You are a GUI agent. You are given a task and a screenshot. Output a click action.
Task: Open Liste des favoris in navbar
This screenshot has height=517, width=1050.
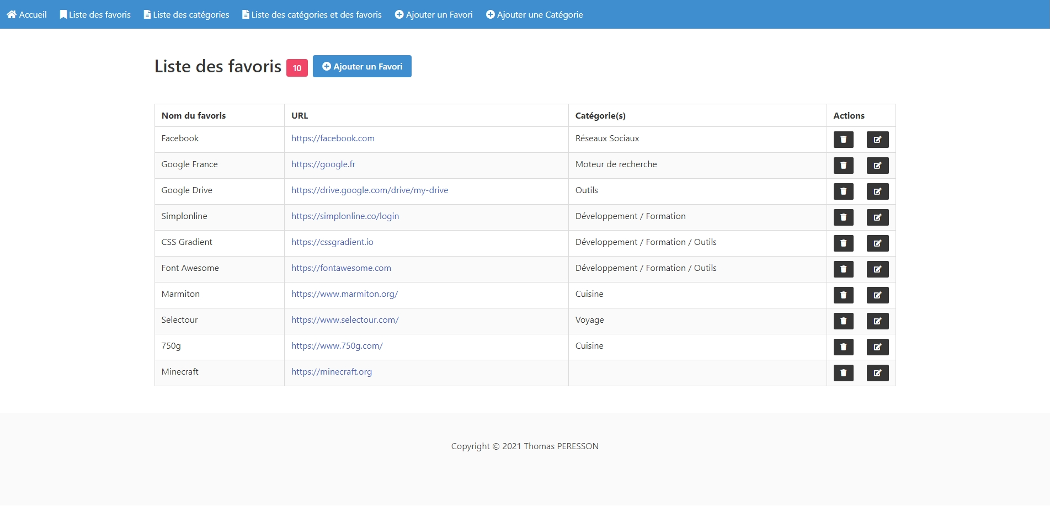click(95, 14)
